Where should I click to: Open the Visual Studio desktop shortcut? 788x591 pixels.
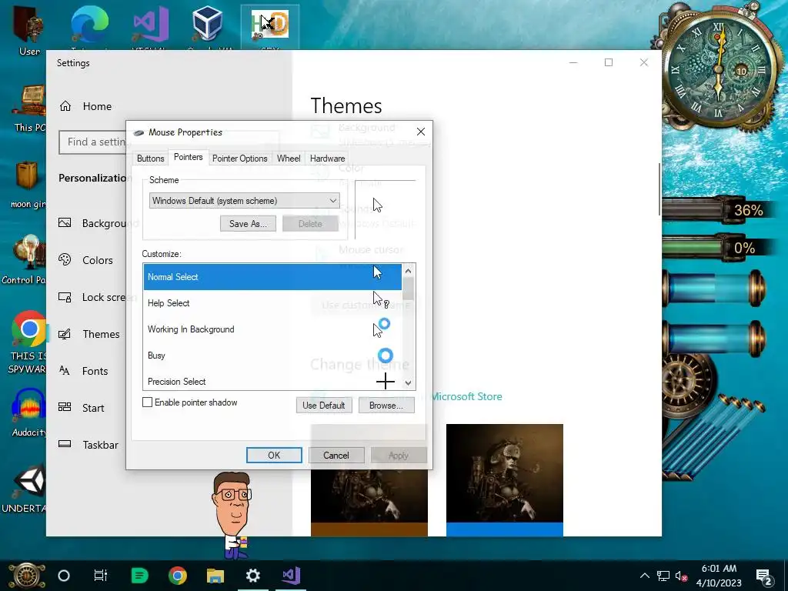tap(150, 25)
